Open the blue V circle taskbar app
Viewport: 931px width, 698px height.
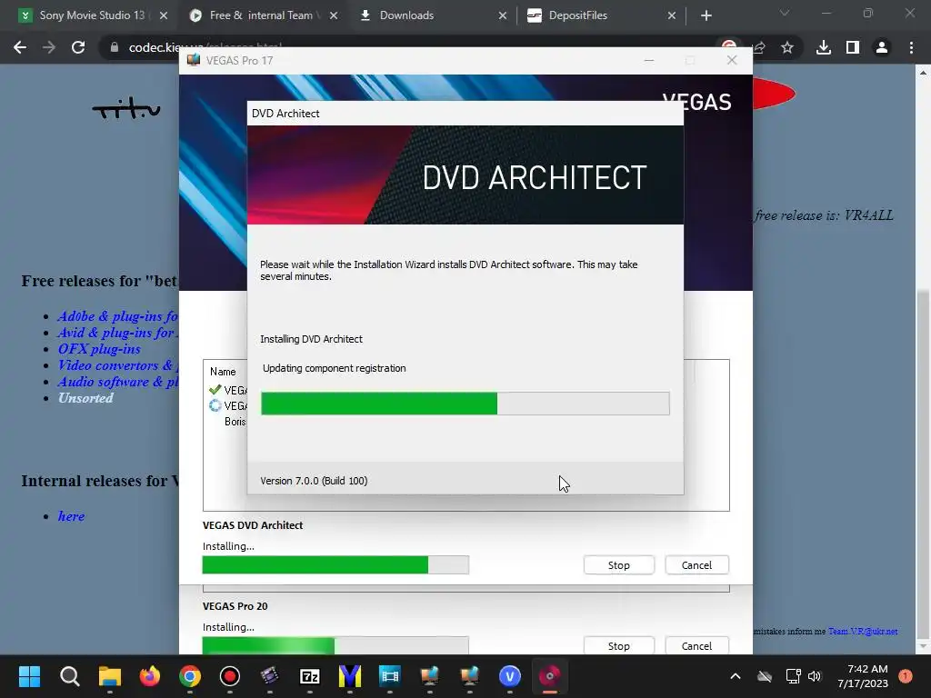pyautogui.click(x=510, y=676)
